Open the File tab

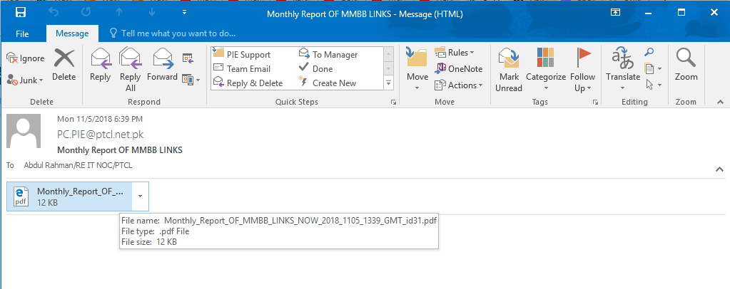point(22,33)
